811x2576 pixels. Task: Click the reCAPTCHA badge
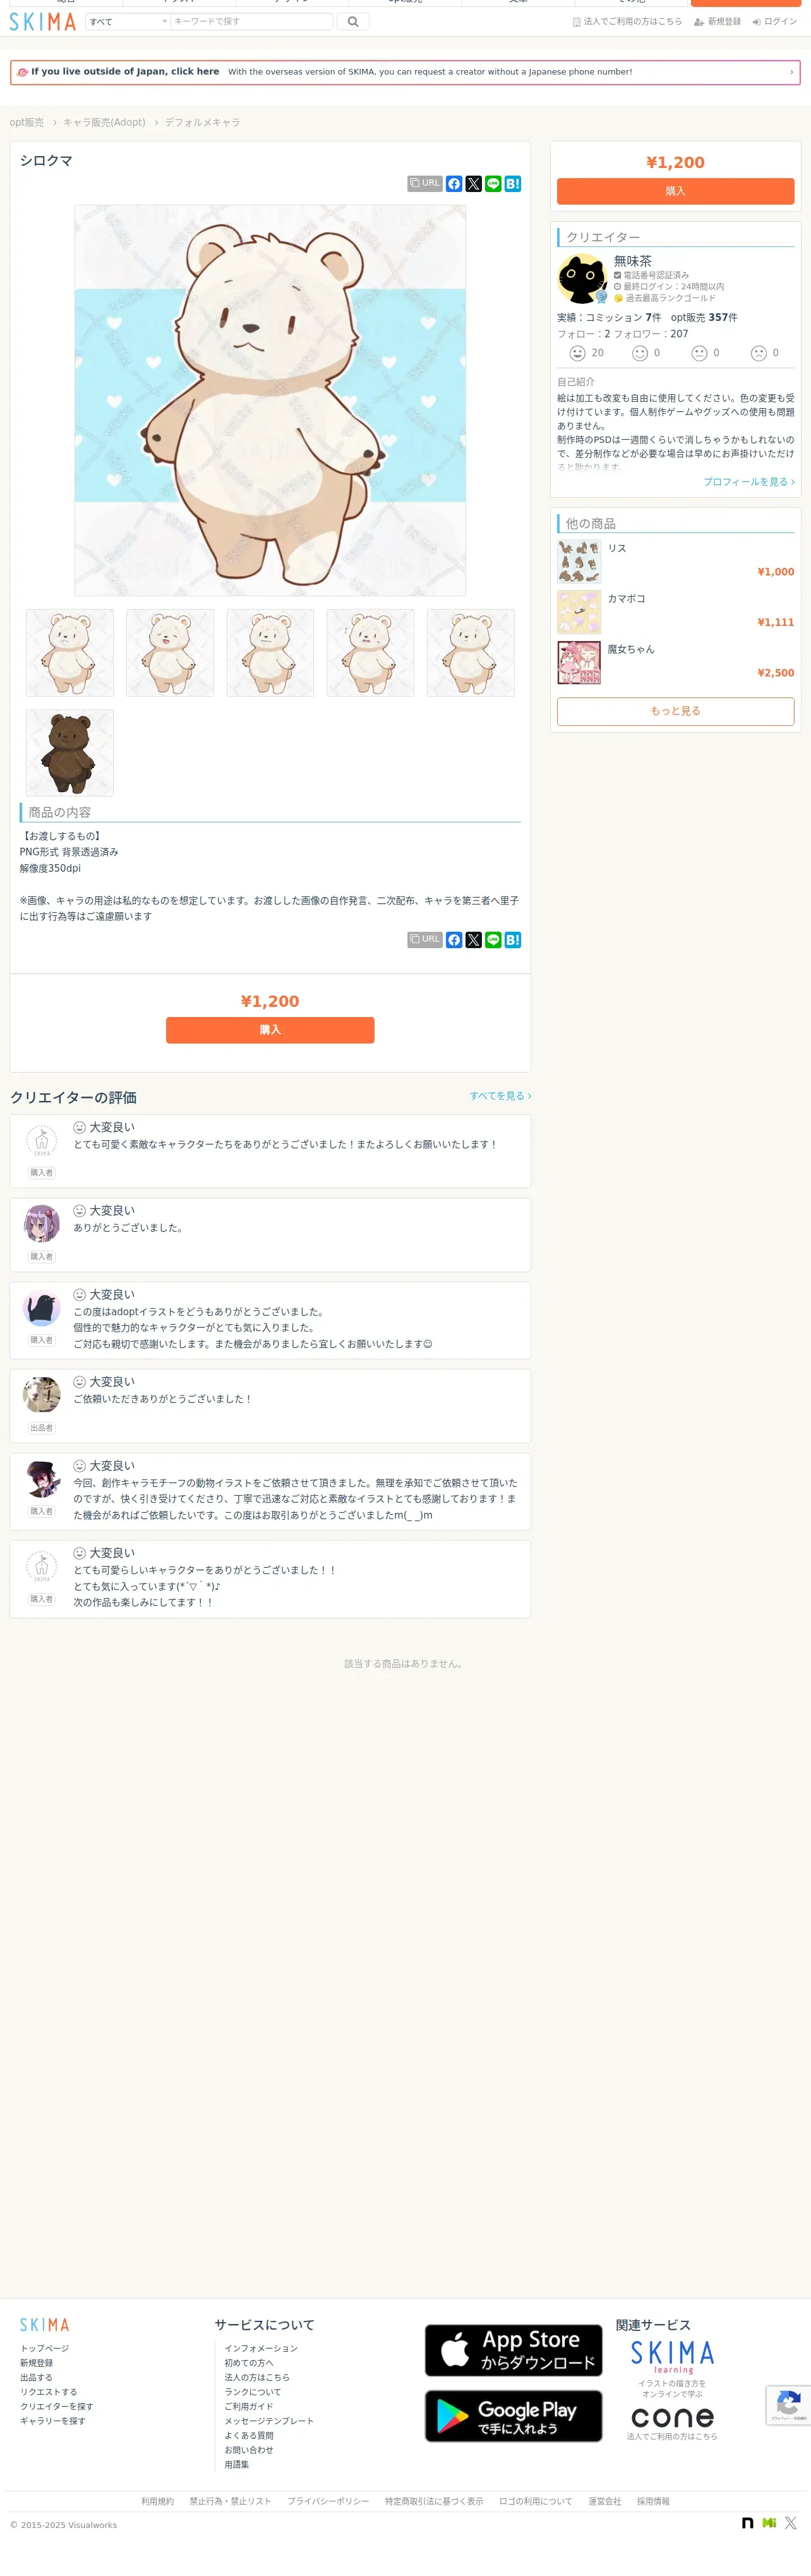click(x=788, y=2406)
